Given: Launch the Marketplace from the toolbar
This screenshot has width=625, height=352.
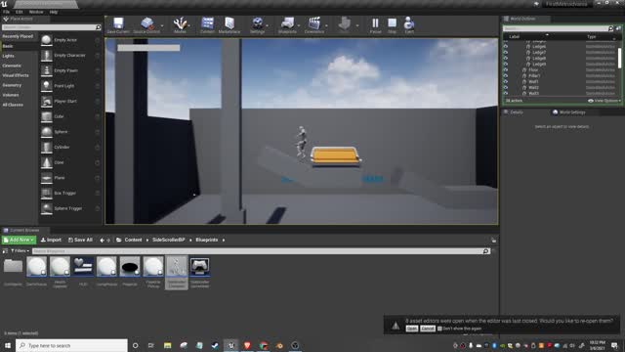Looking at the screenshot, I should 229,23.
